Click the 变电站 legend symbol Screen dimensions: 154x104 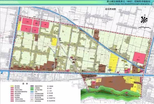point(48,96)
